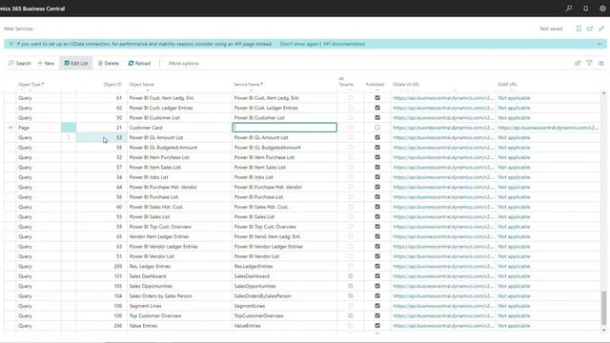Click Object Name 'Segment Lines'
Screen dimensions: 610x343
click(x=145, y=306)
